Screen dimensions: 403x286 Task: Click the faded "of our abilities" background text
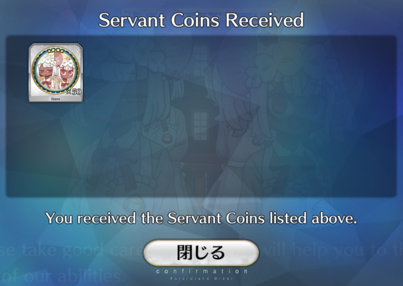(x=61, y=276)
